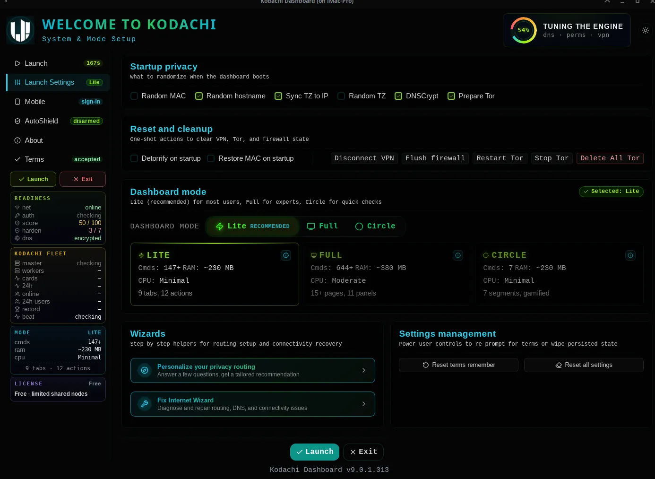655x479 pixels.
Task: Open the Fix Internet Wizard
Action: click(253, 404)
